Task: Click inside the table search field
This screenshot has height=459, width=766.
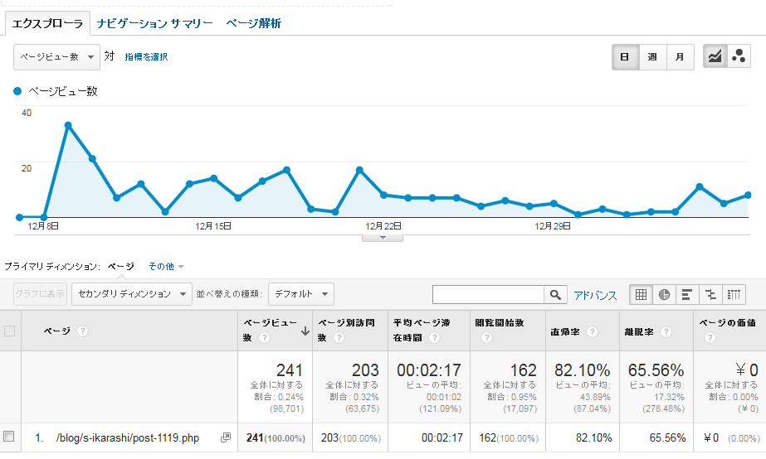Action: point(488,294)
